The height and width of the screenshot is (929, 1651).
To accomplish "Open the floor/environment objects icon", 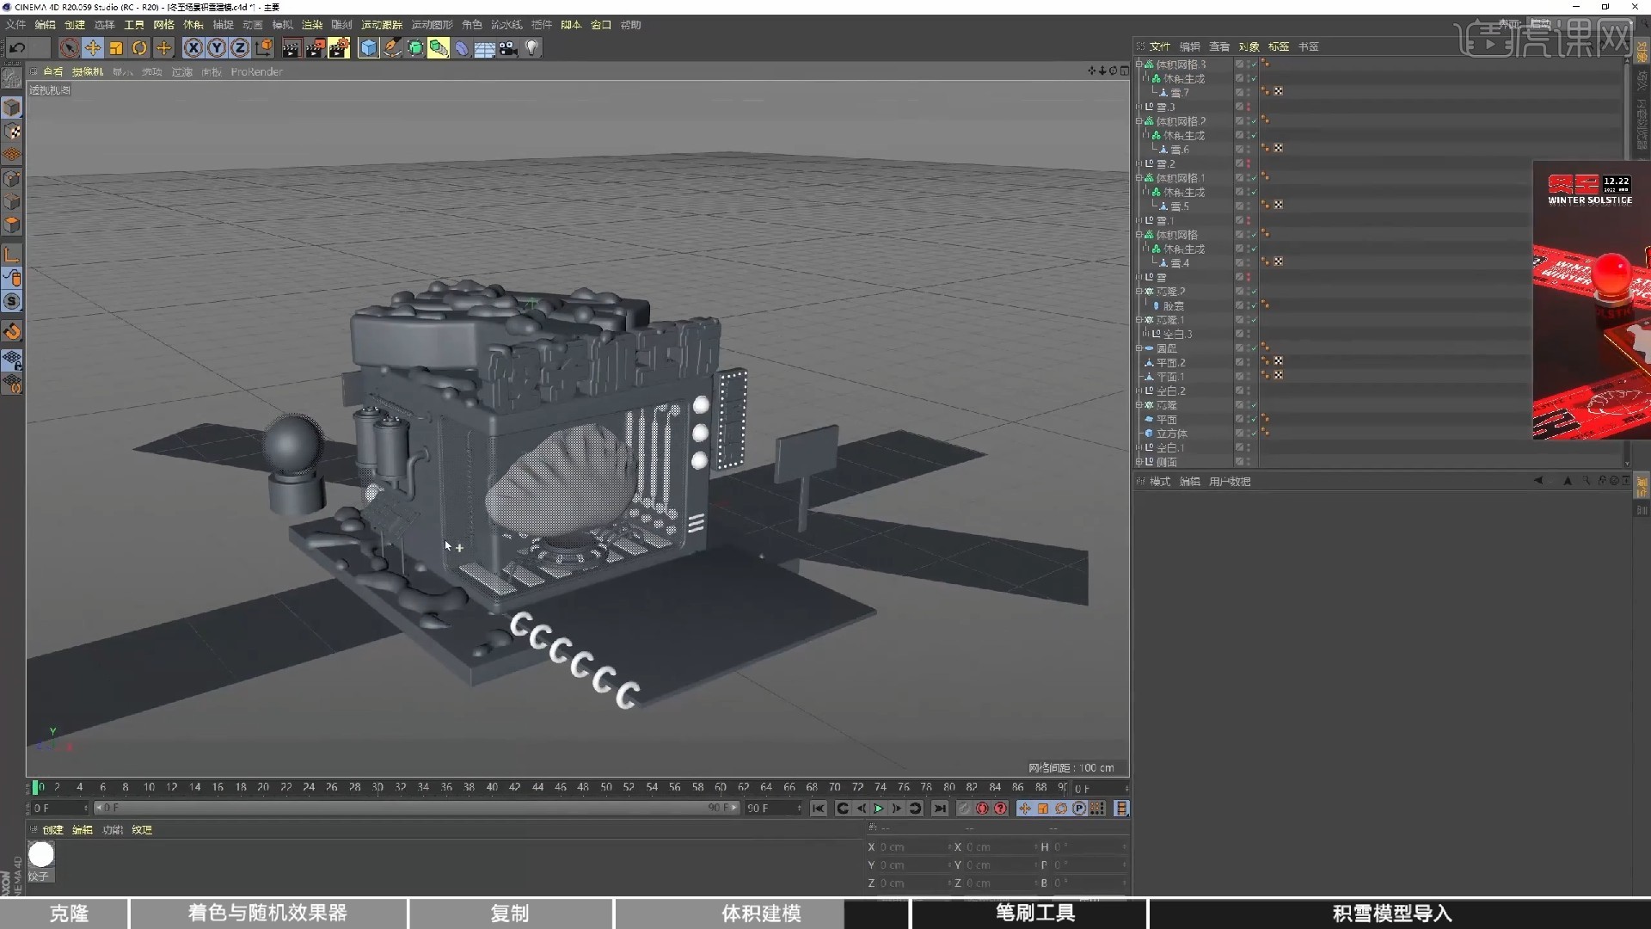I will pos(485,48).
